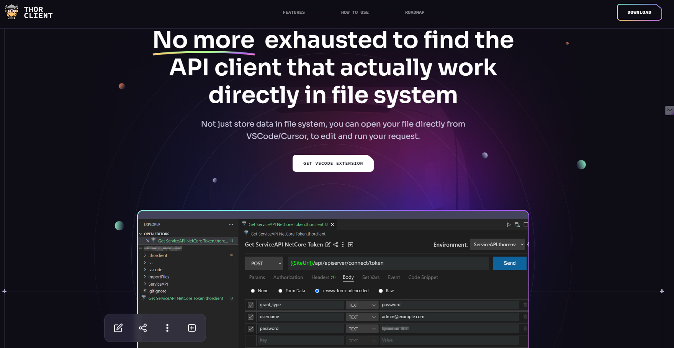Click the Thor Client logo mascot
The image size is (674, 348).
(12, 12)
